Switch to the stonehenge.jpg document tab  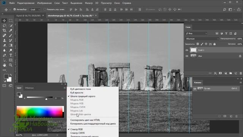pyautogui.click(x=71, y=16)
